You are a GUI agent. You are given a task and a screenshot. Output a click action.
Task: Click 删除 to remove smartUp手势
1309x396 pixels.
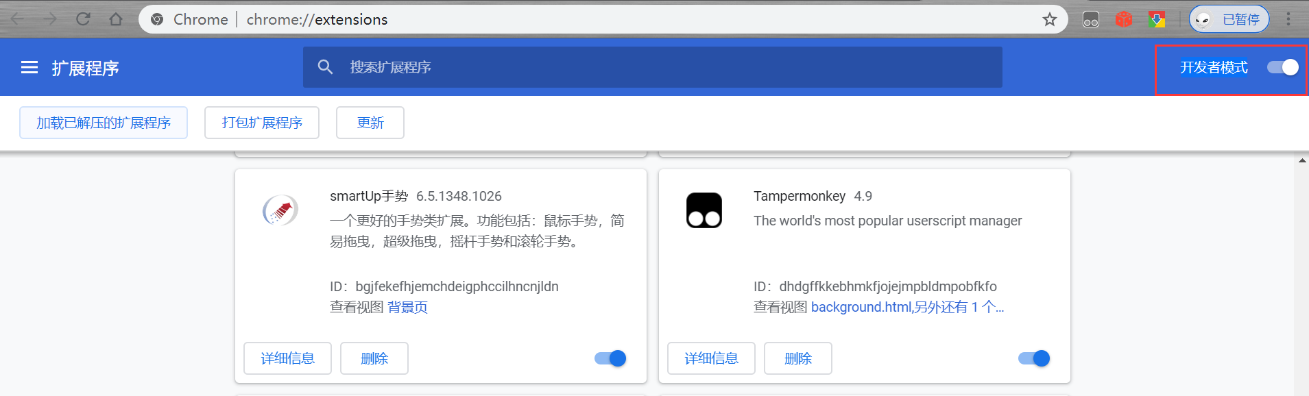[374, 358]
